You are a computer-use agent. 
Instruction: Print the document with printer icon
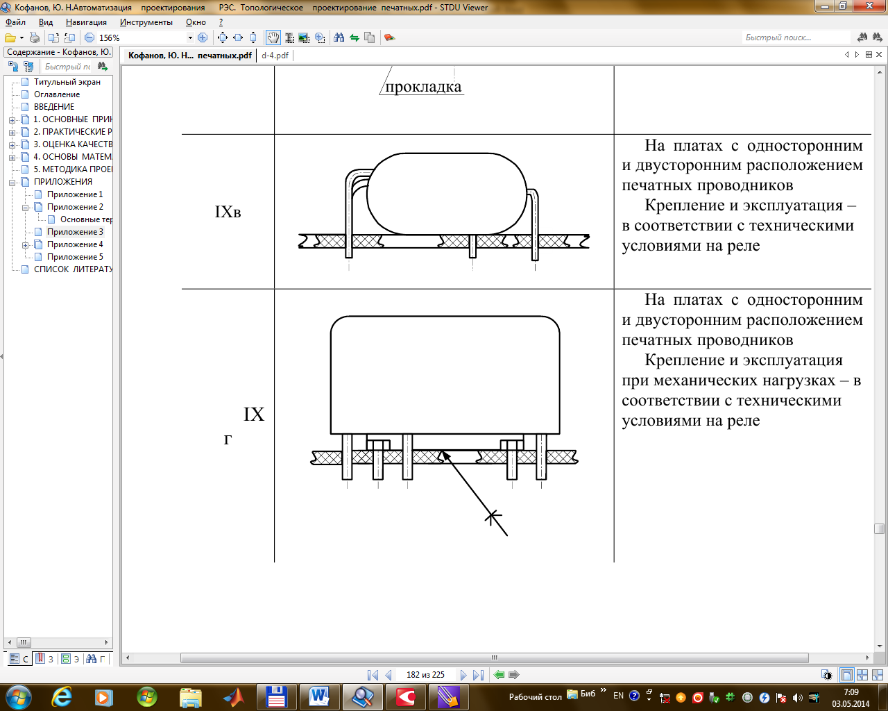point(34,37)
